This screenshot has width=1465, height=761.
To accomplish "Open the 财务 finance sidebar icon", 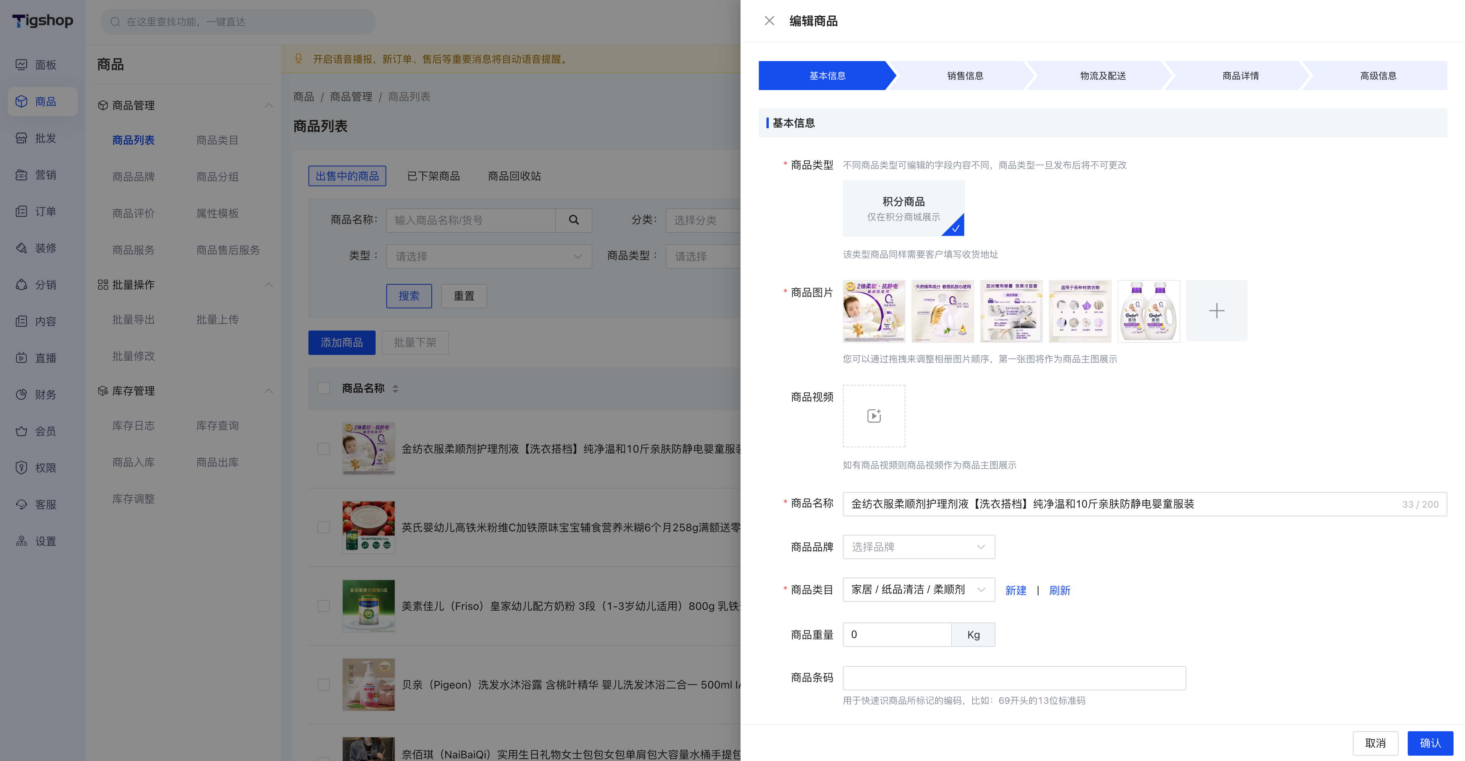I will point(21,395).
